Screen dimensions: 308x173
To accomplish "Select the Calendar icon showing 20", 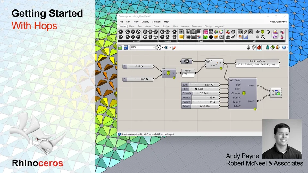I will [x=211, y=32].
